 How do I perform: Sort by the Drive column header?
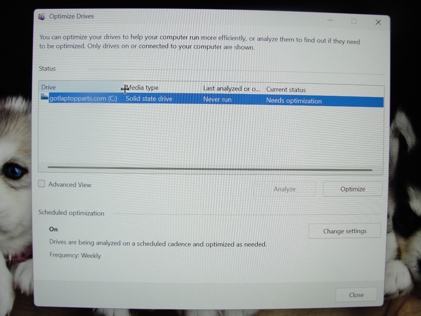click(82, 87)
